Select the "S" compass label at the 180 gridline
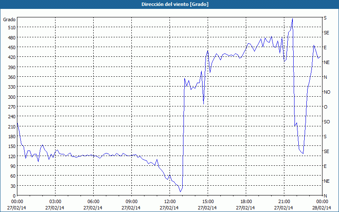This screenshot has width=339, height=212. click(325, 137)
